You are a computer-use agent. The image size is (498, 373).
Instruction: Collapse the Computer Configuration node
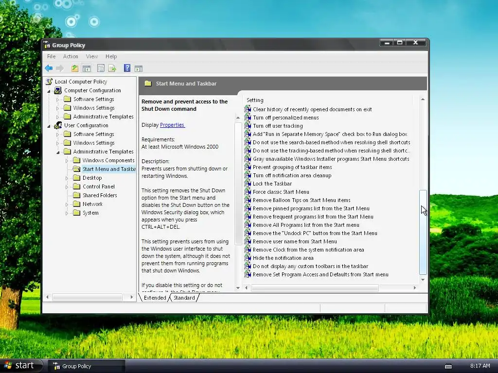pos(49,91)
